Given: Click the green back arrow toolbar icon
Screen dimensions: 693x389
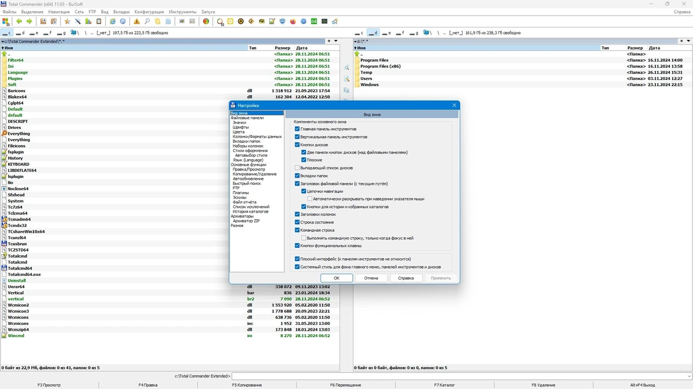Looking at the screenshot, I should coord(19,21).
